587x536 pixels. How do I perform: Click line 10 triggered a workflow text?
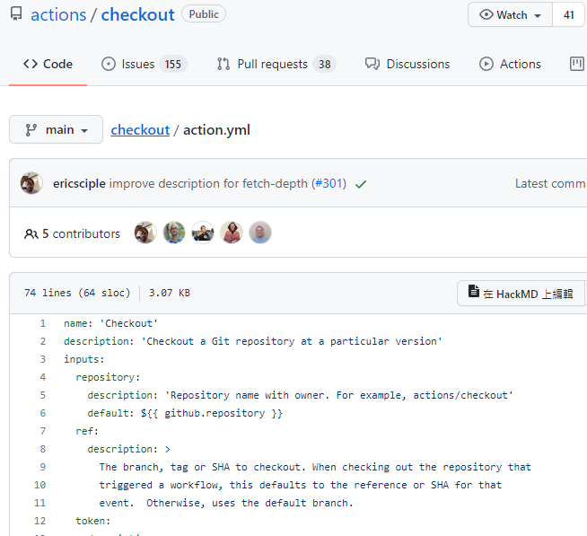point(301,485)
